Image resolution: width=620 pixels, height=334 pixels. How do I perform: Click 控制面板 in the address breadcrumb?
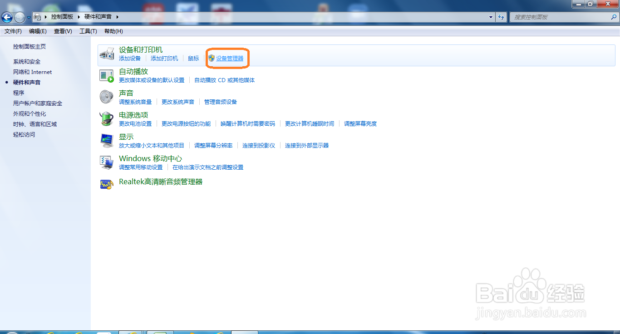point(62,17)
